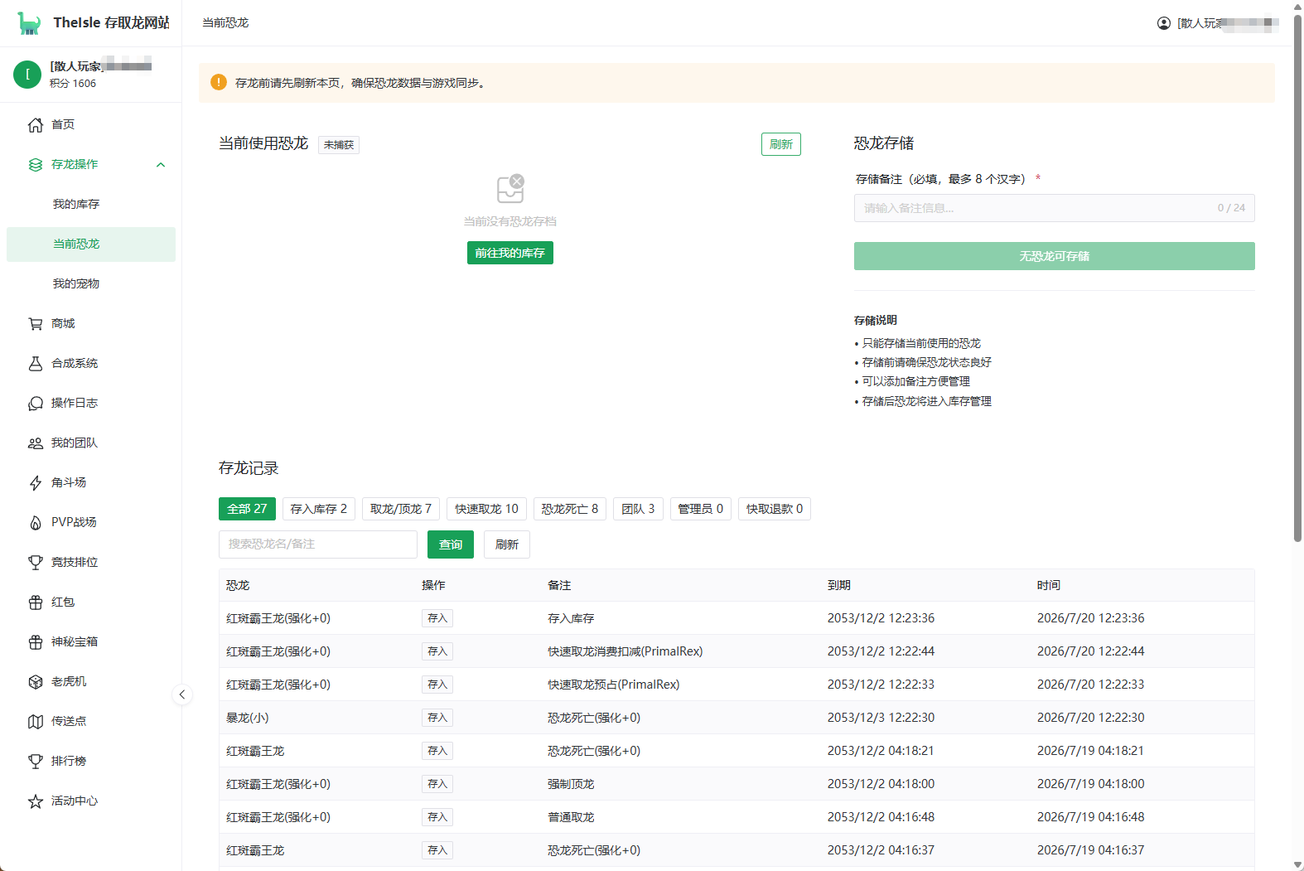Click the gift icon for 红包

[x=36, y=602]
